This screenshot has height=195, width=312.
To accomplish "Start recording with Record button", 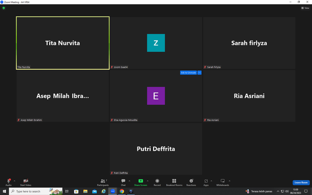I will pos(157,182).
